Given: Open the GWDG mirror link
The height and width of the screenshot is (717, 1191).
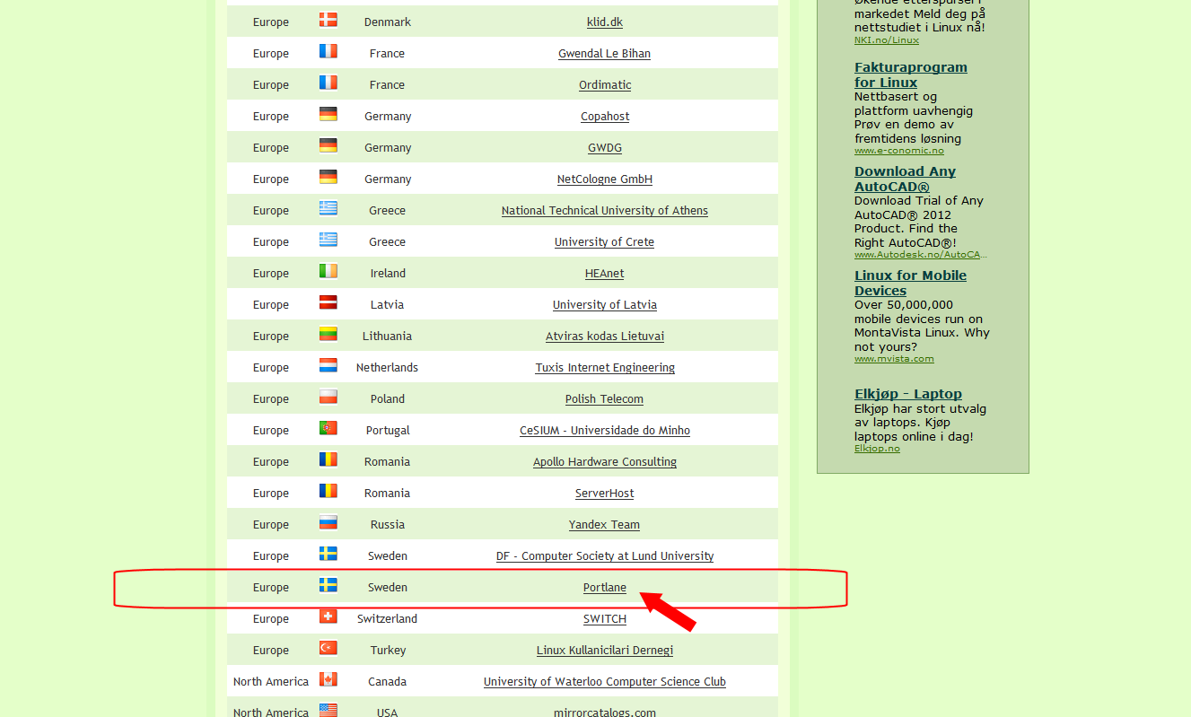Looking at the screenshot, I should (605, 148).
